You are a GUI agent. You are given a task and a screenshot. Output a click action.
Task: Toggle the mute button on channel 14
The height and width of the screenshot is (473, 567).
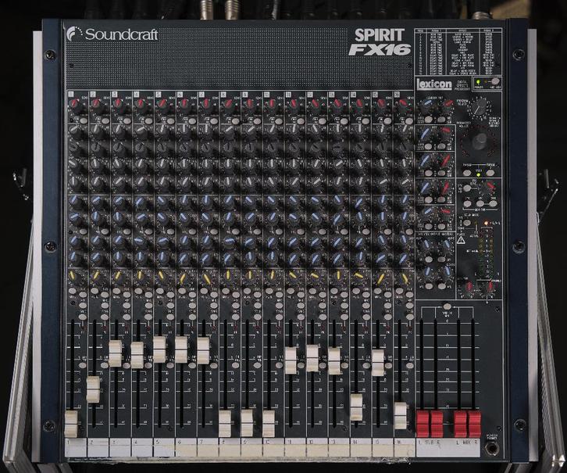click(356, 291)
